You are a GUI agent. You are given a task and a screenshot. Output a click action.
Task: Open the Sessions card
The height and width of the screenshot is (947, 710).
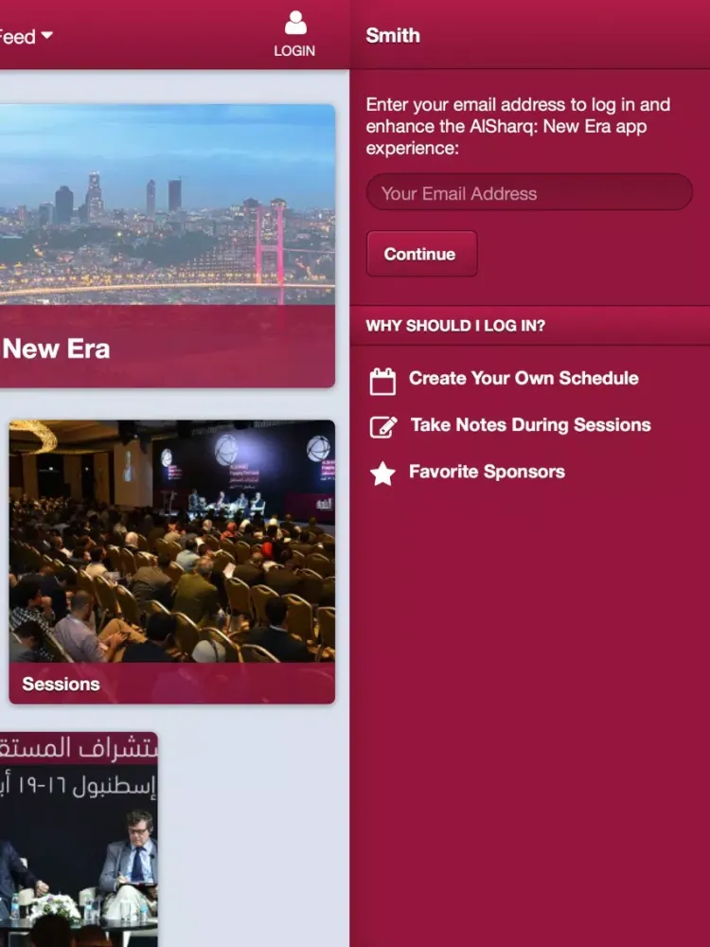point(172,562)
